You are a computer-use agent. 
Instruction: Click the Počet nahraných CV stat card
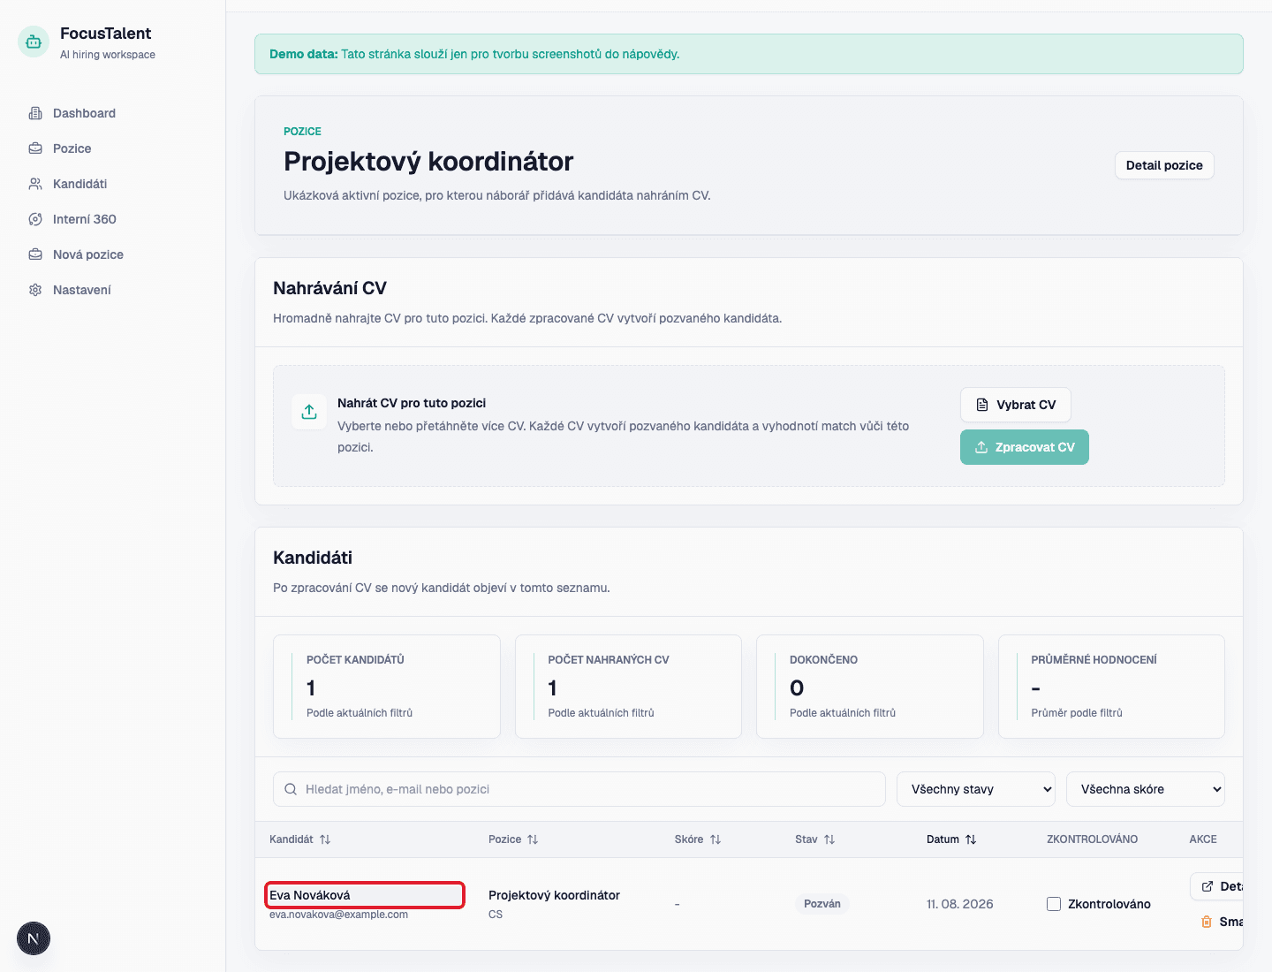pos(628,687)
